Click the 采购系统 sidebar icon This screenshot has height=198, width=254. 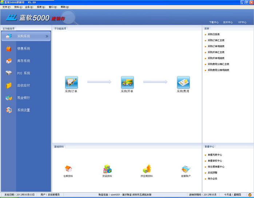9,36
